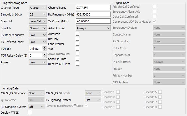Image resolution: width=187 pixels, height=116 pixels.
Task: Tick the Rx Only checkbox
Action: point(77,39)
